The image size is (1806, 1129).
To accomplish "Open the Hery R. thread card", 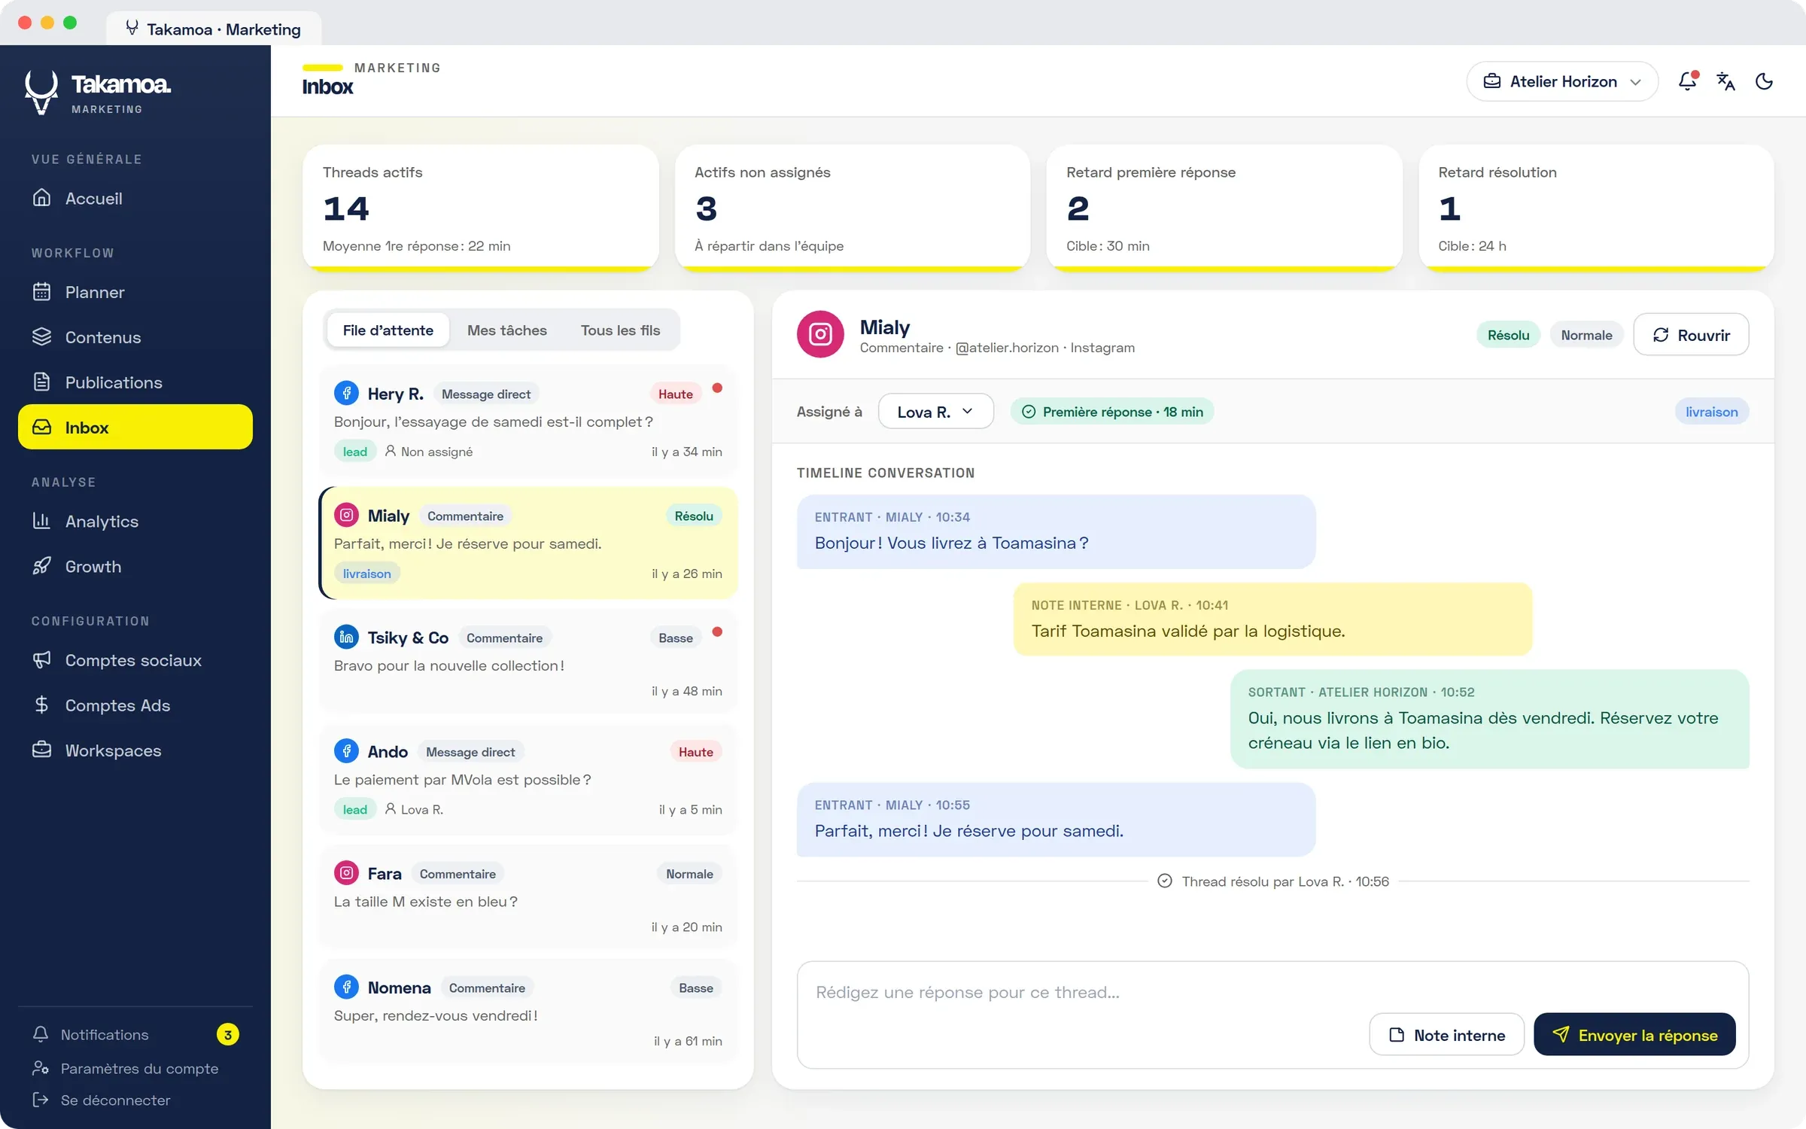I will [528, 421].
